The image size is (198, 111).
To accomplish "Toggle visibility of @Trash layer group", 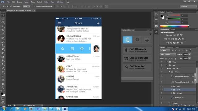I will (161, 93).
